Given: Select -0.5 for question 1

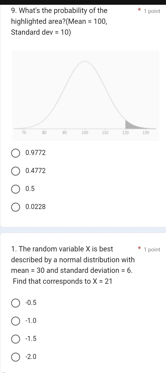Looking at the screenshot, I should tap(15, 303).
